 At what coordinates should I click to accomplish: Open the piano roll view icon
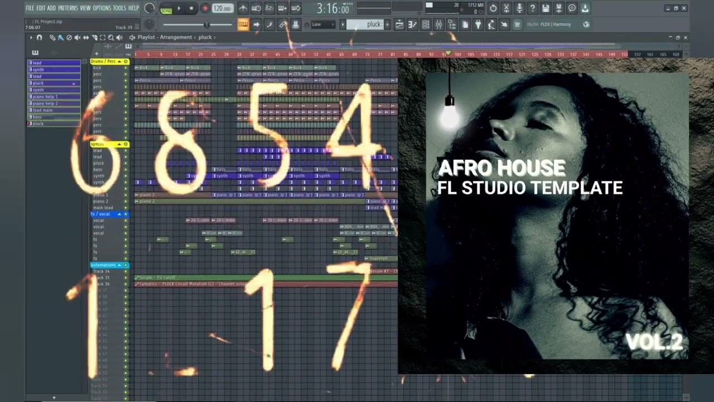coord(412,24)
